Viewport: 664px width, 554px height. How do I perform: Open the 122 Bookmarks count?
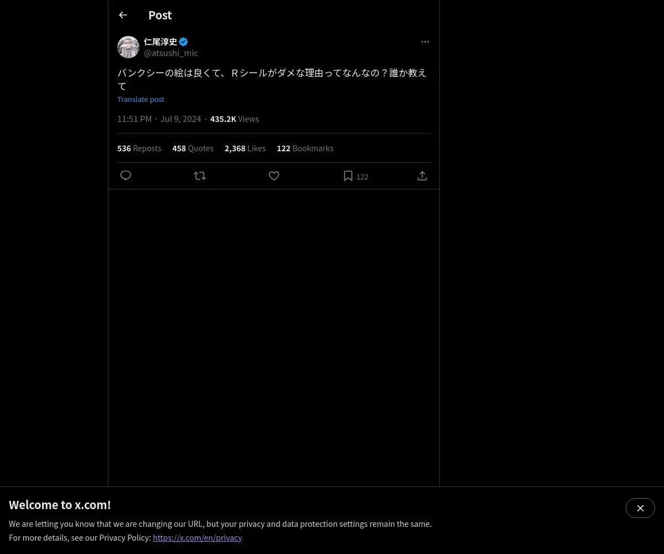[305, 148]
